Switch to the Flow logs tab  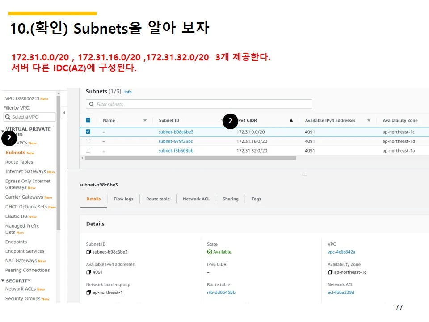click(123, 199)
